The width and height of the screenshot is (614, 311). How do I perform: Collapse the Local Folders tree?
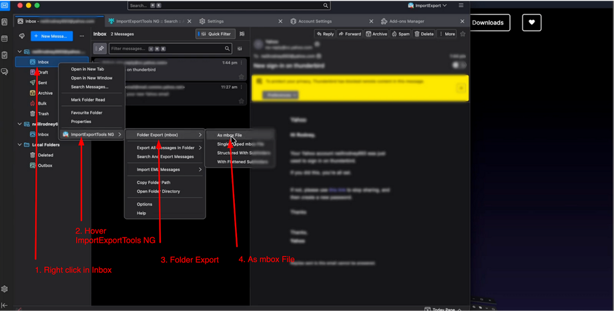19,145
